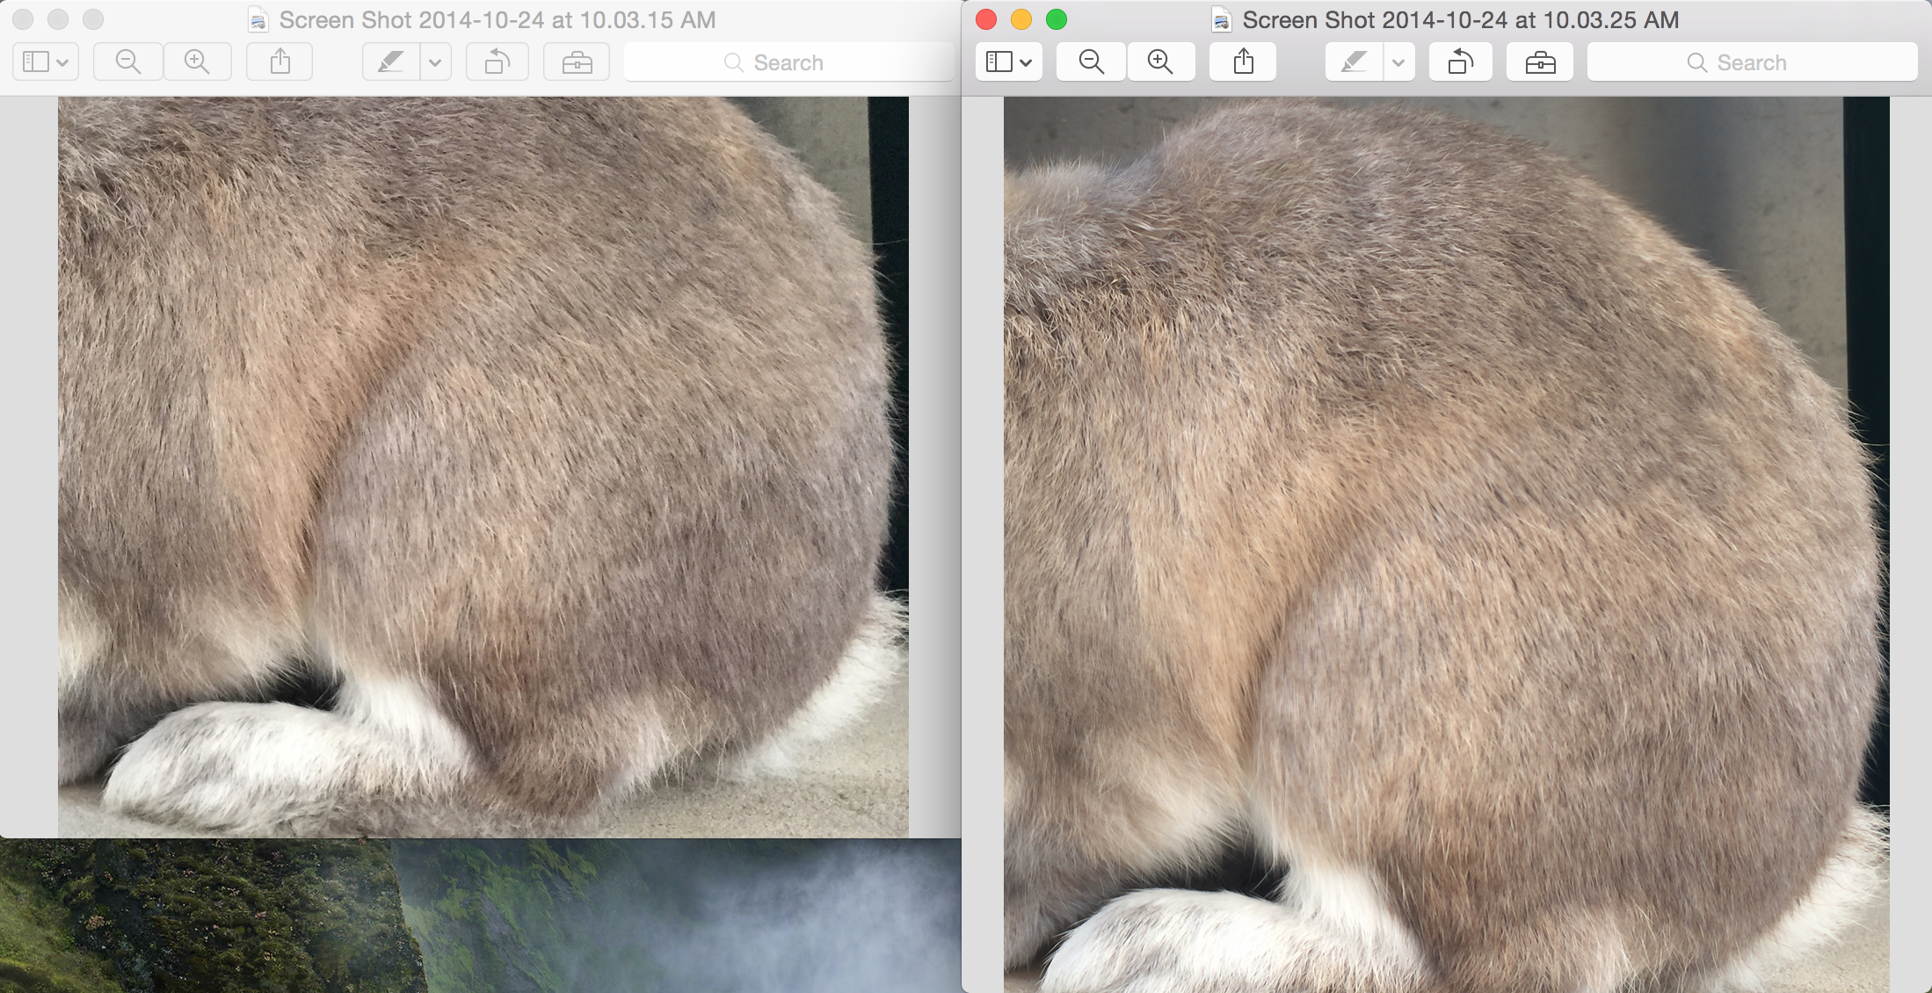Viewport: 1932px width, 993px height.
Task: Click title text Screen Shot 2014-10-24 at 10.03.25 AM
Action: tap(1461, 20)
